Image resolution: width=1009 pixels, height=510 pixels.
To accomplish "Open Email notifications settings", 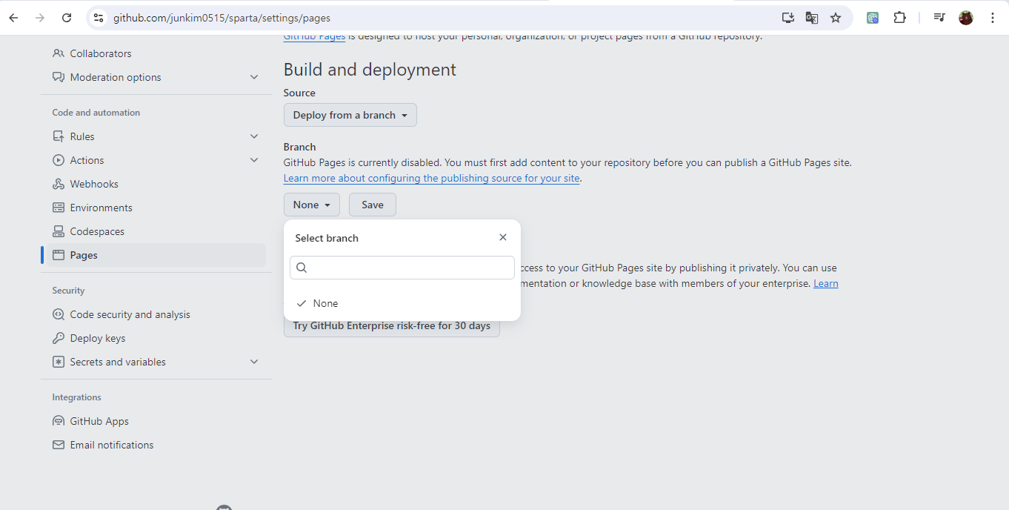I will pos(112,445).
